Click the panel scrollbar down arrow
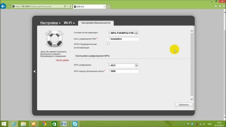226x127 pixels. 191,99
